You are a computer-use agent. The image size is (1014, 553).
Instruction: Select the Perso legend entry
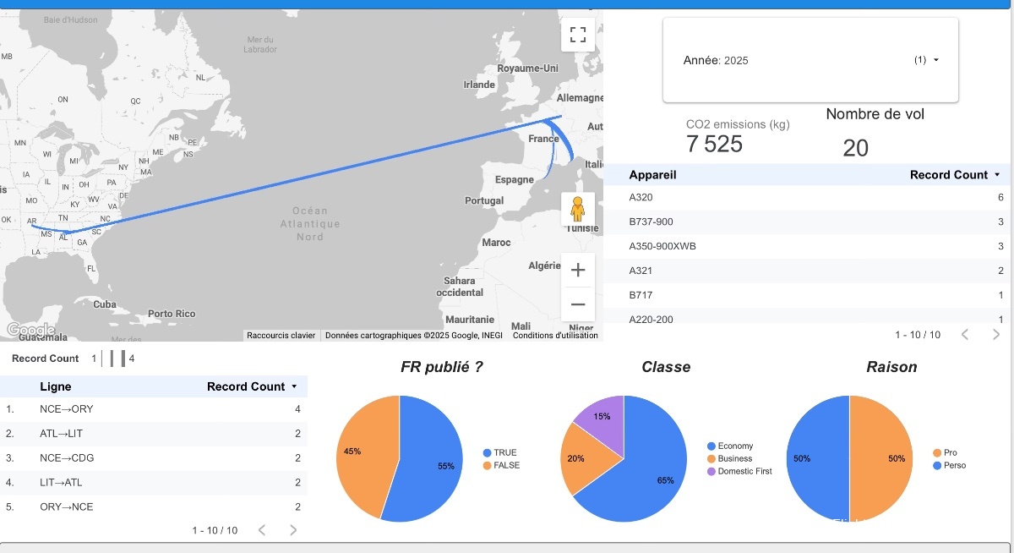(x=955, y=466)
